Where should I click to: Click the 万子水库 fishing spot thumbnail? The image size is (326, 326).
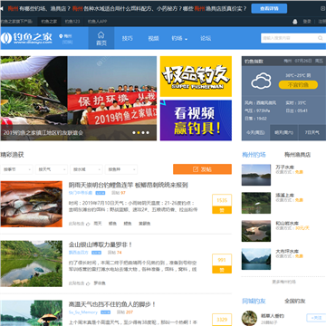point(256,175)
